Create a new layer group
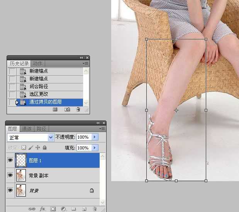This screenshot has width=239, height=212. coord(74,209)
